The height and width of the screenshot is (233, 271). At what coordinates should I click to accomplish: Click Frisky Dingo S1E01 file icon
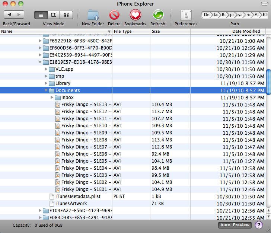coord(58,189)
